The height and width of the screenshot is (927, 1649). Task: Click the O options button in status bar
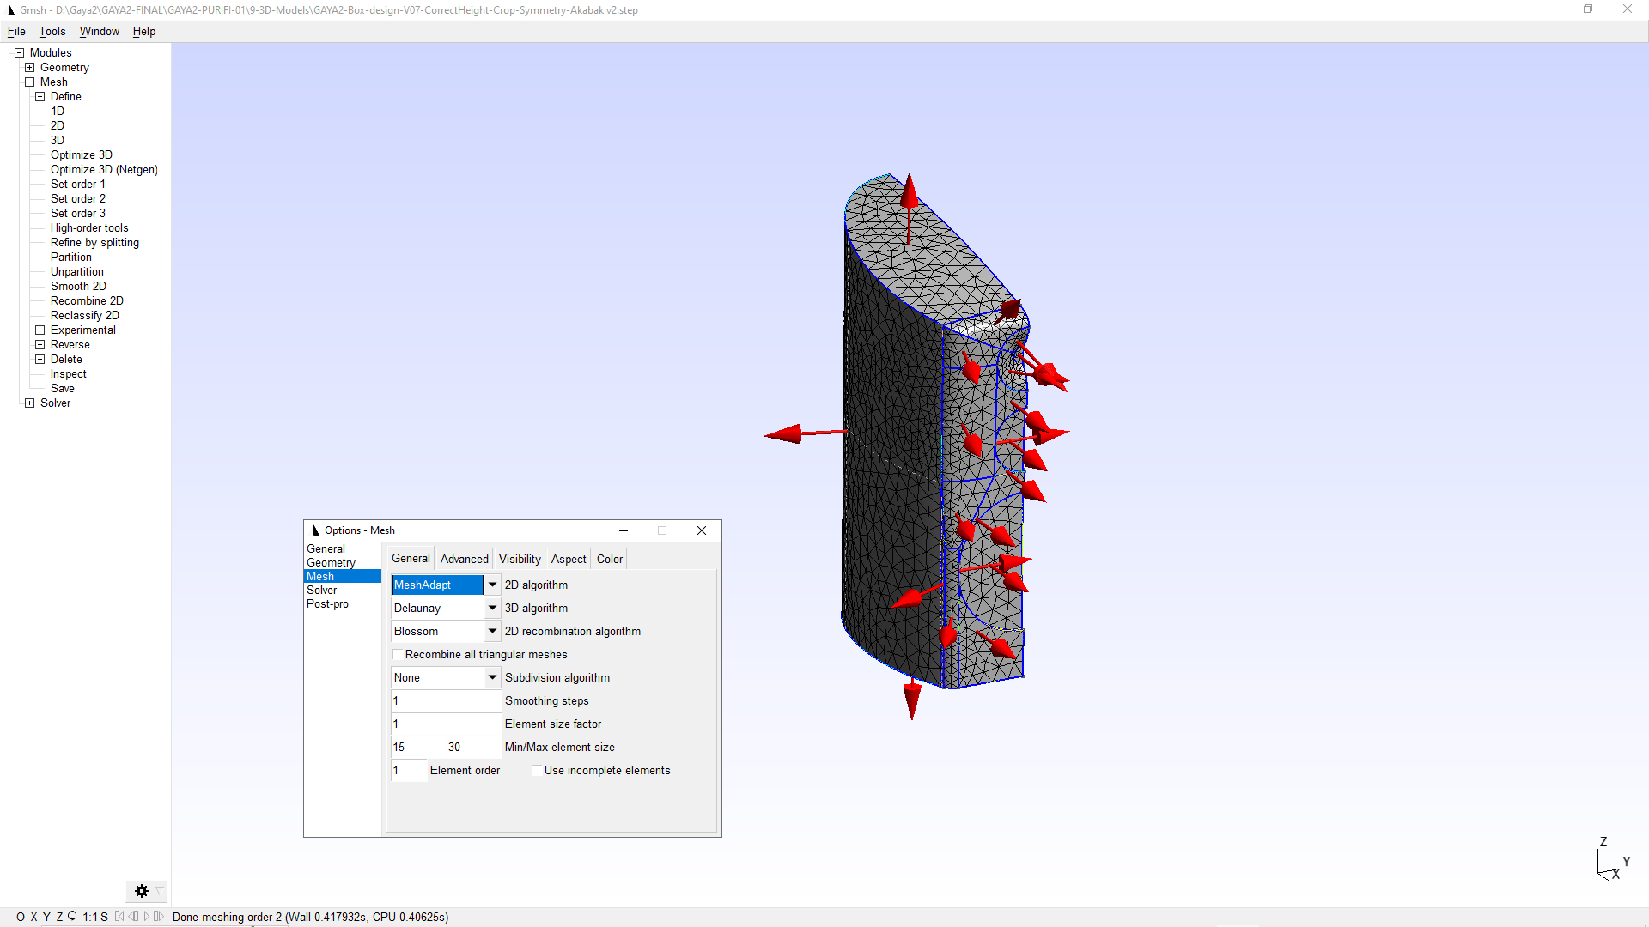21,917
